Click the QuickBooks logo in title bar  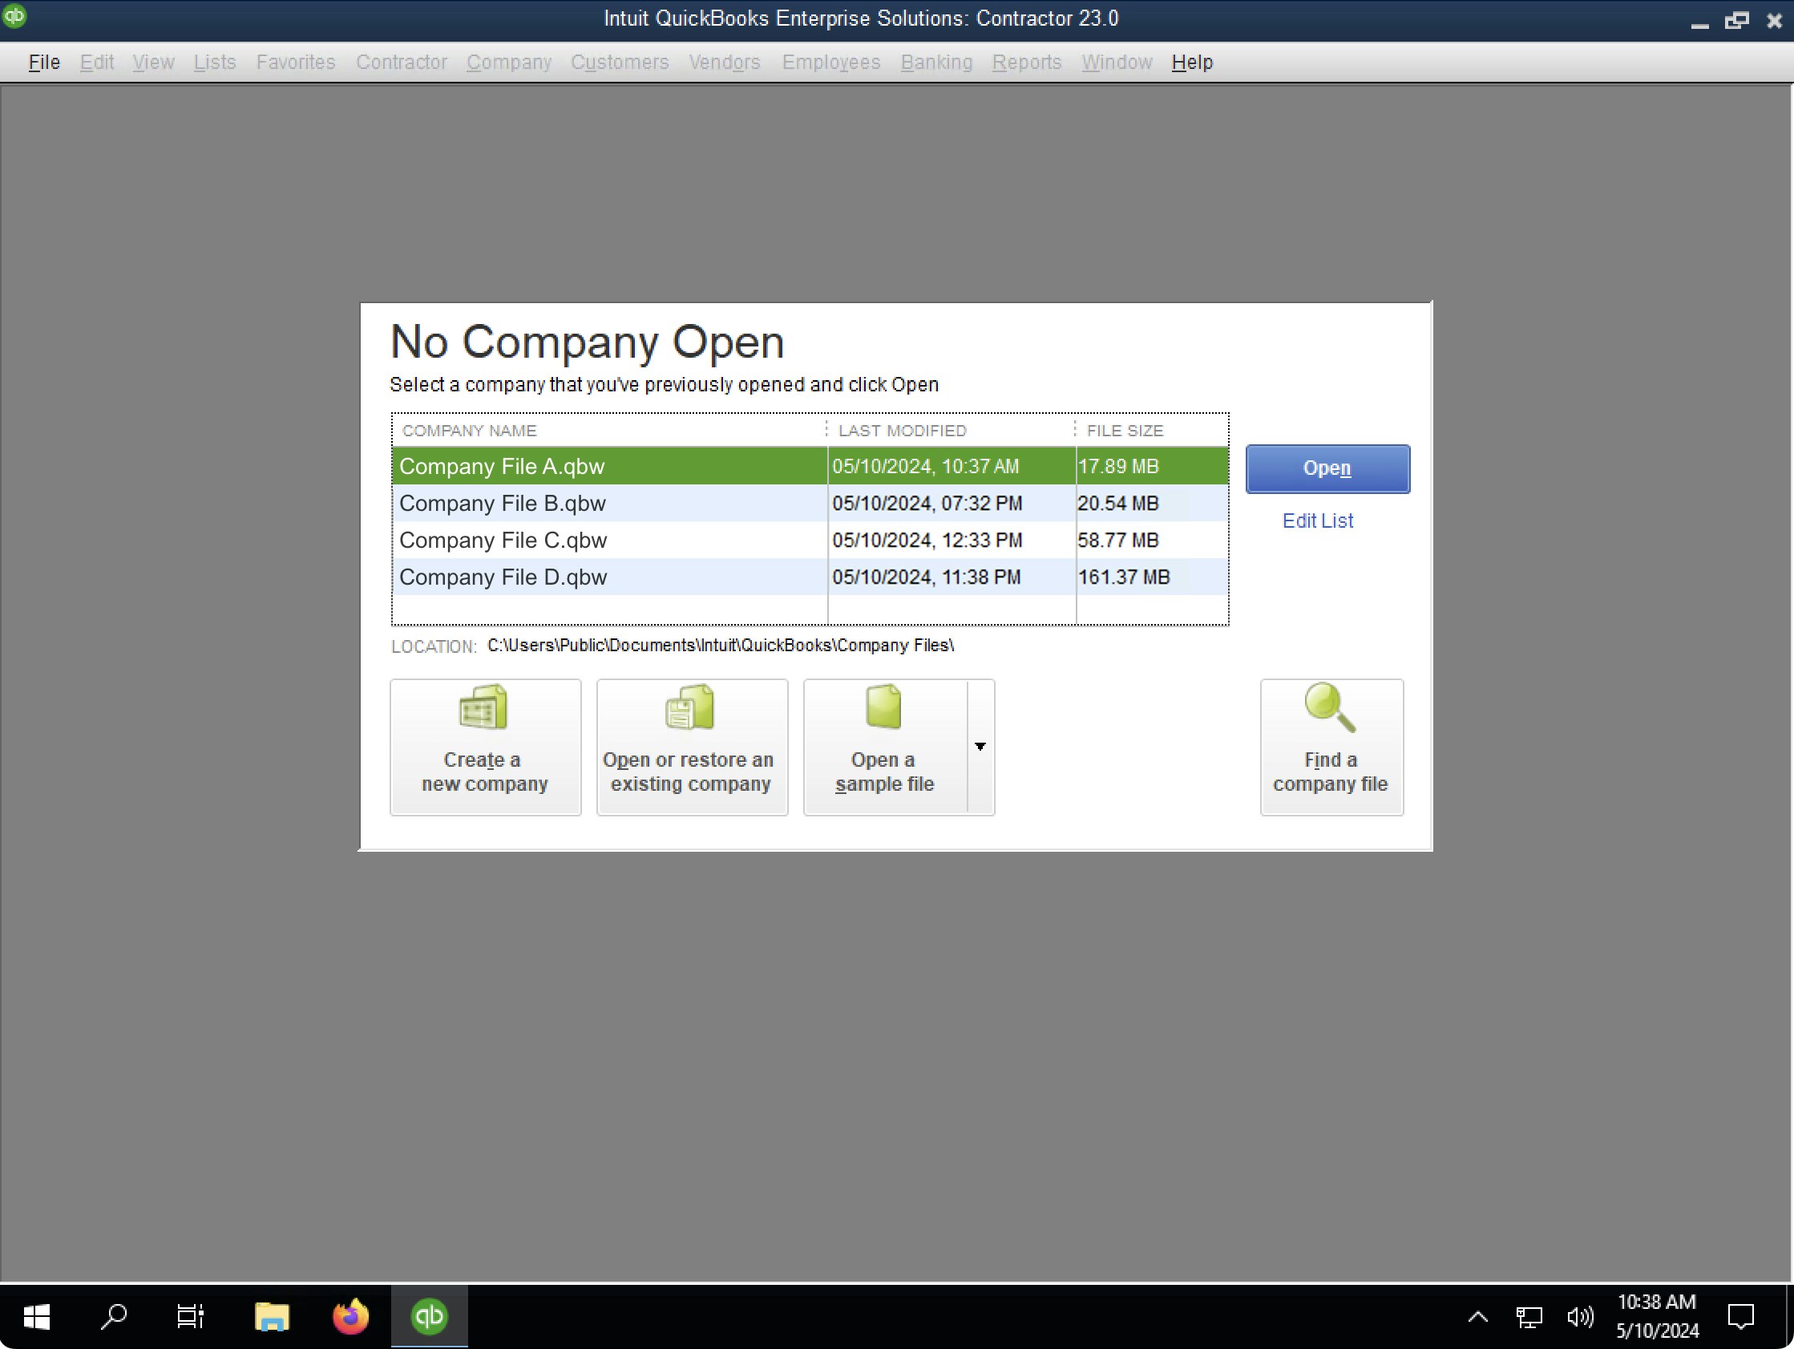14,15
